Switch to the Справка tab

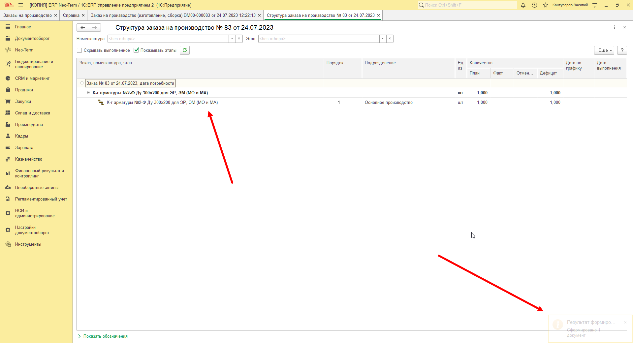[71, 15]
